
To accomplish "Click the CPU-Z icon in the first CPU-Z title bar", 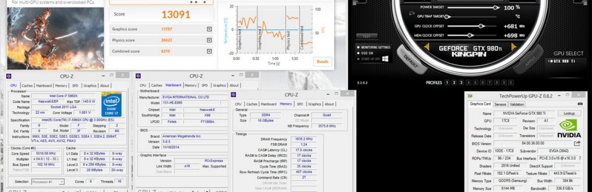I will click(x=9, y=76).
